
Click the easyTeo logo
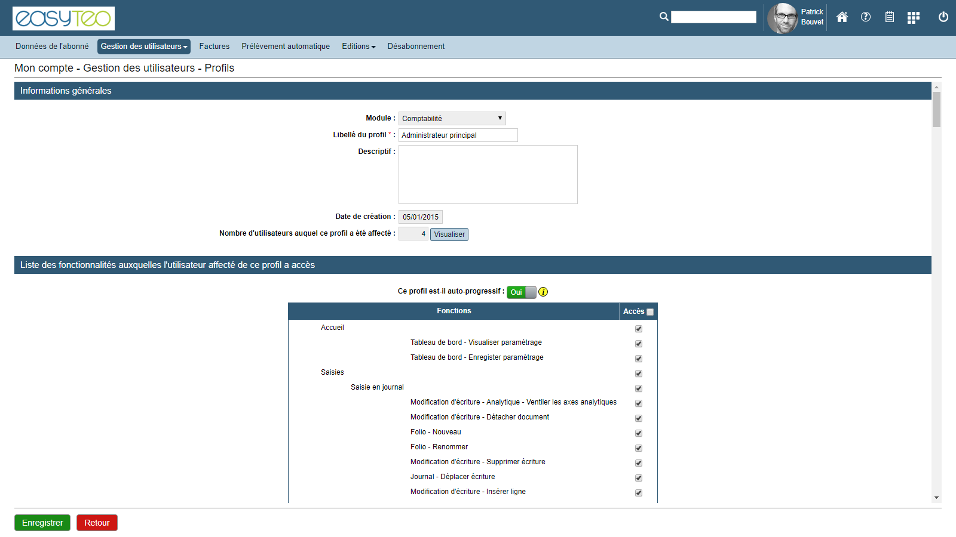[63, 18]
